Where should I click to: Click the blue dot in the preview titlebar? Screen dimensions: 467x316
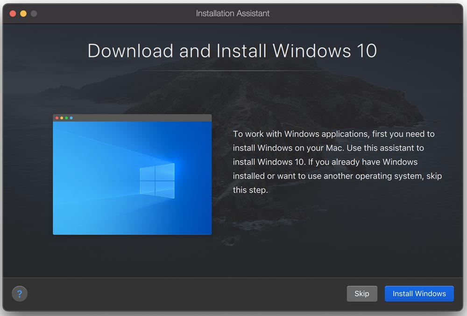[x=71, y=118]
